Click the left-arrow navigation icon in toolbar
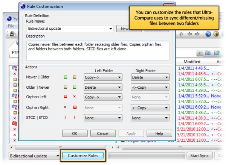The height and width of the screenshot is (165, 226). (189, 34)
